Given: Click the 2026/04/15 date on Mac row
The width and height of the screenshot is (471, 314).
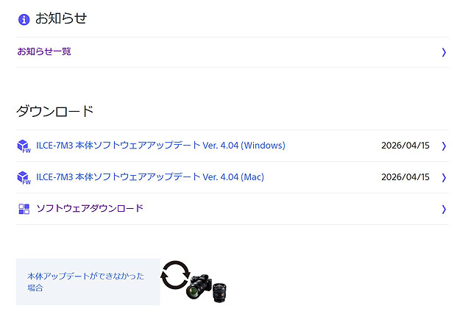Looking at the screenshot, I should pos(405,177).
